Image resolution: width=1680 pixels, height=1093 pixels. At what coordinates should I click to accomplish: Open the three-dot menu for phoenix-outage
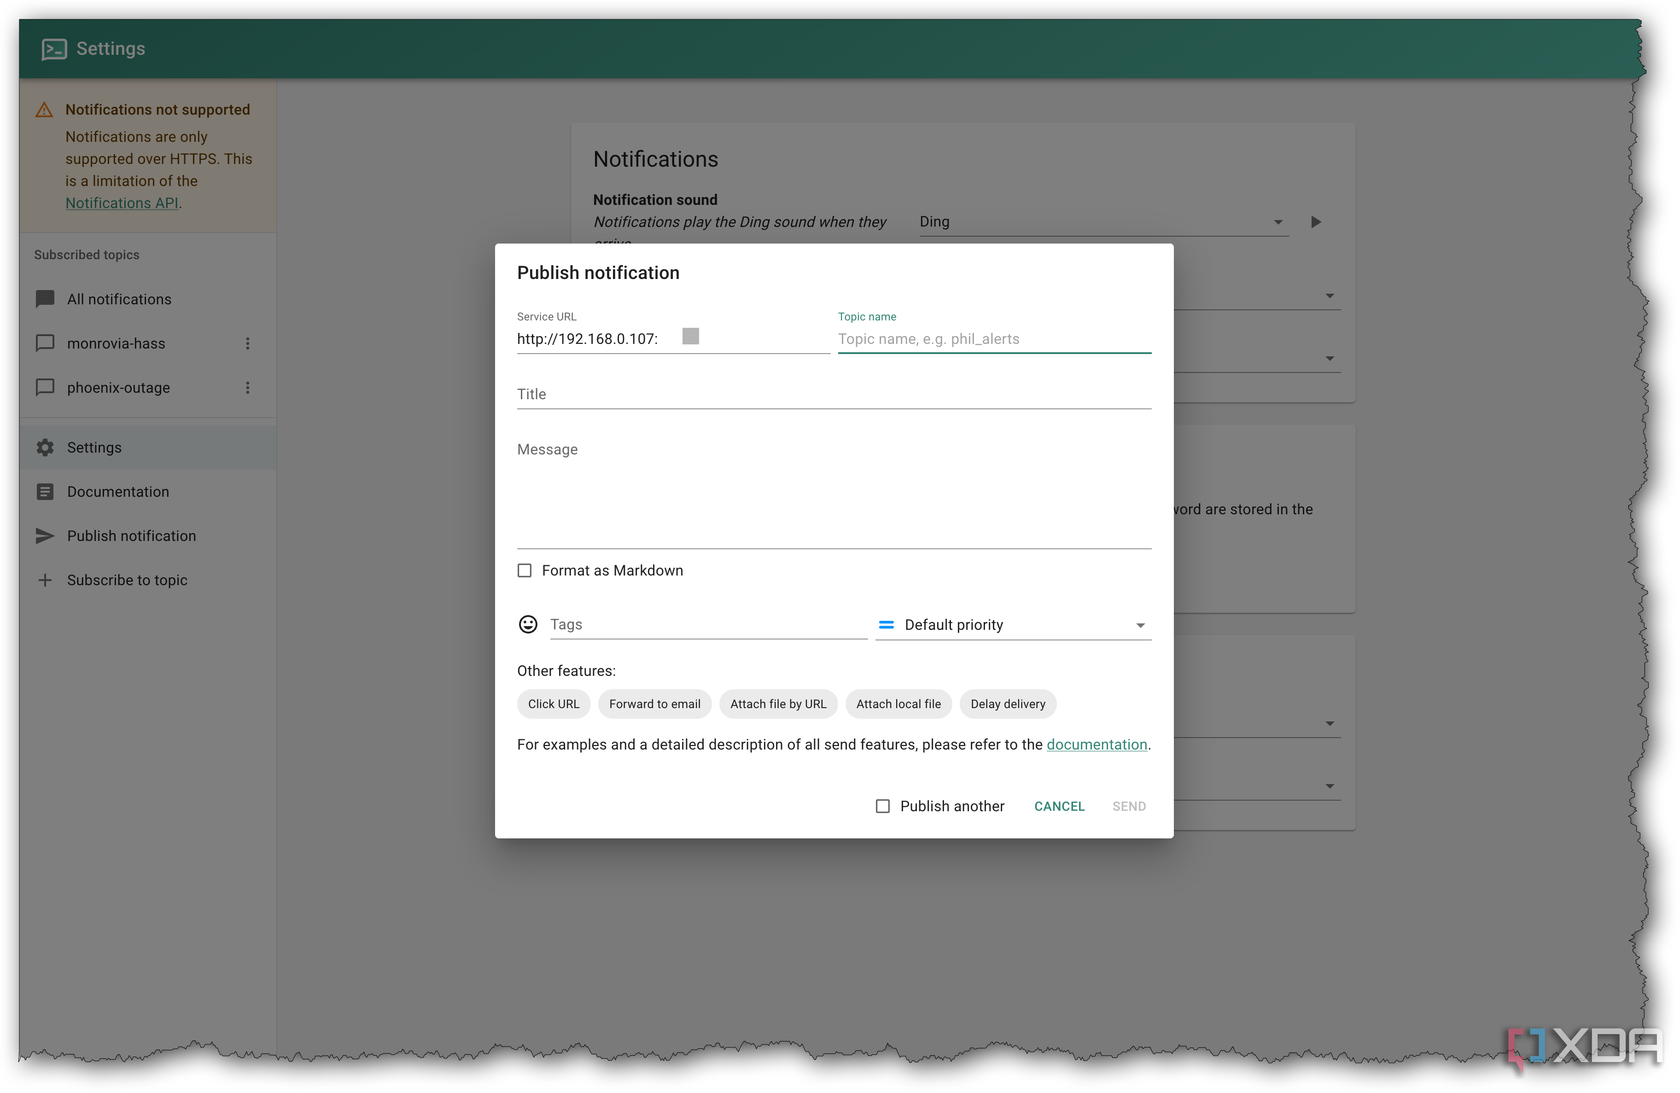(x=248, y=387)
